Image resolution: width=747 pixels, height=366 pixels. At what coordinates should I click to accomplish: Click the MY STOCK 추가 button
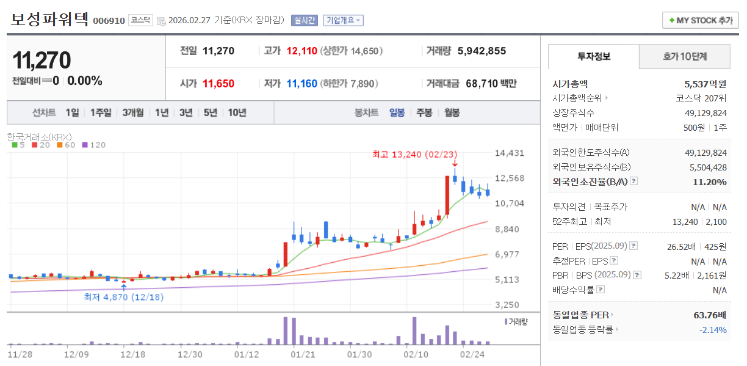point(701,20)
